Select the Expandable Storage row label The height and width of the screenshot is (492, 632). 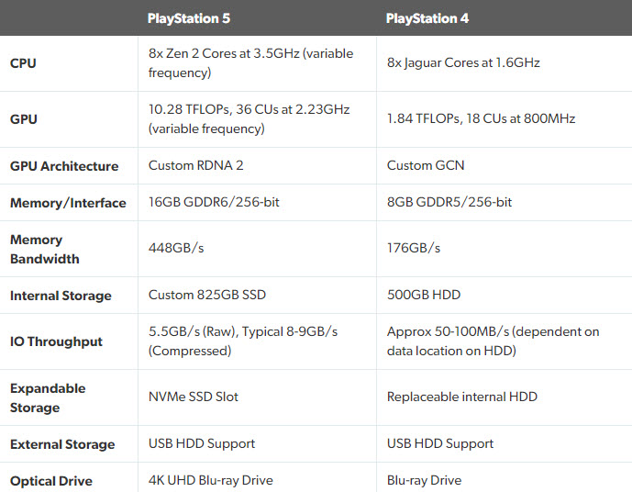tap(48, 397)
